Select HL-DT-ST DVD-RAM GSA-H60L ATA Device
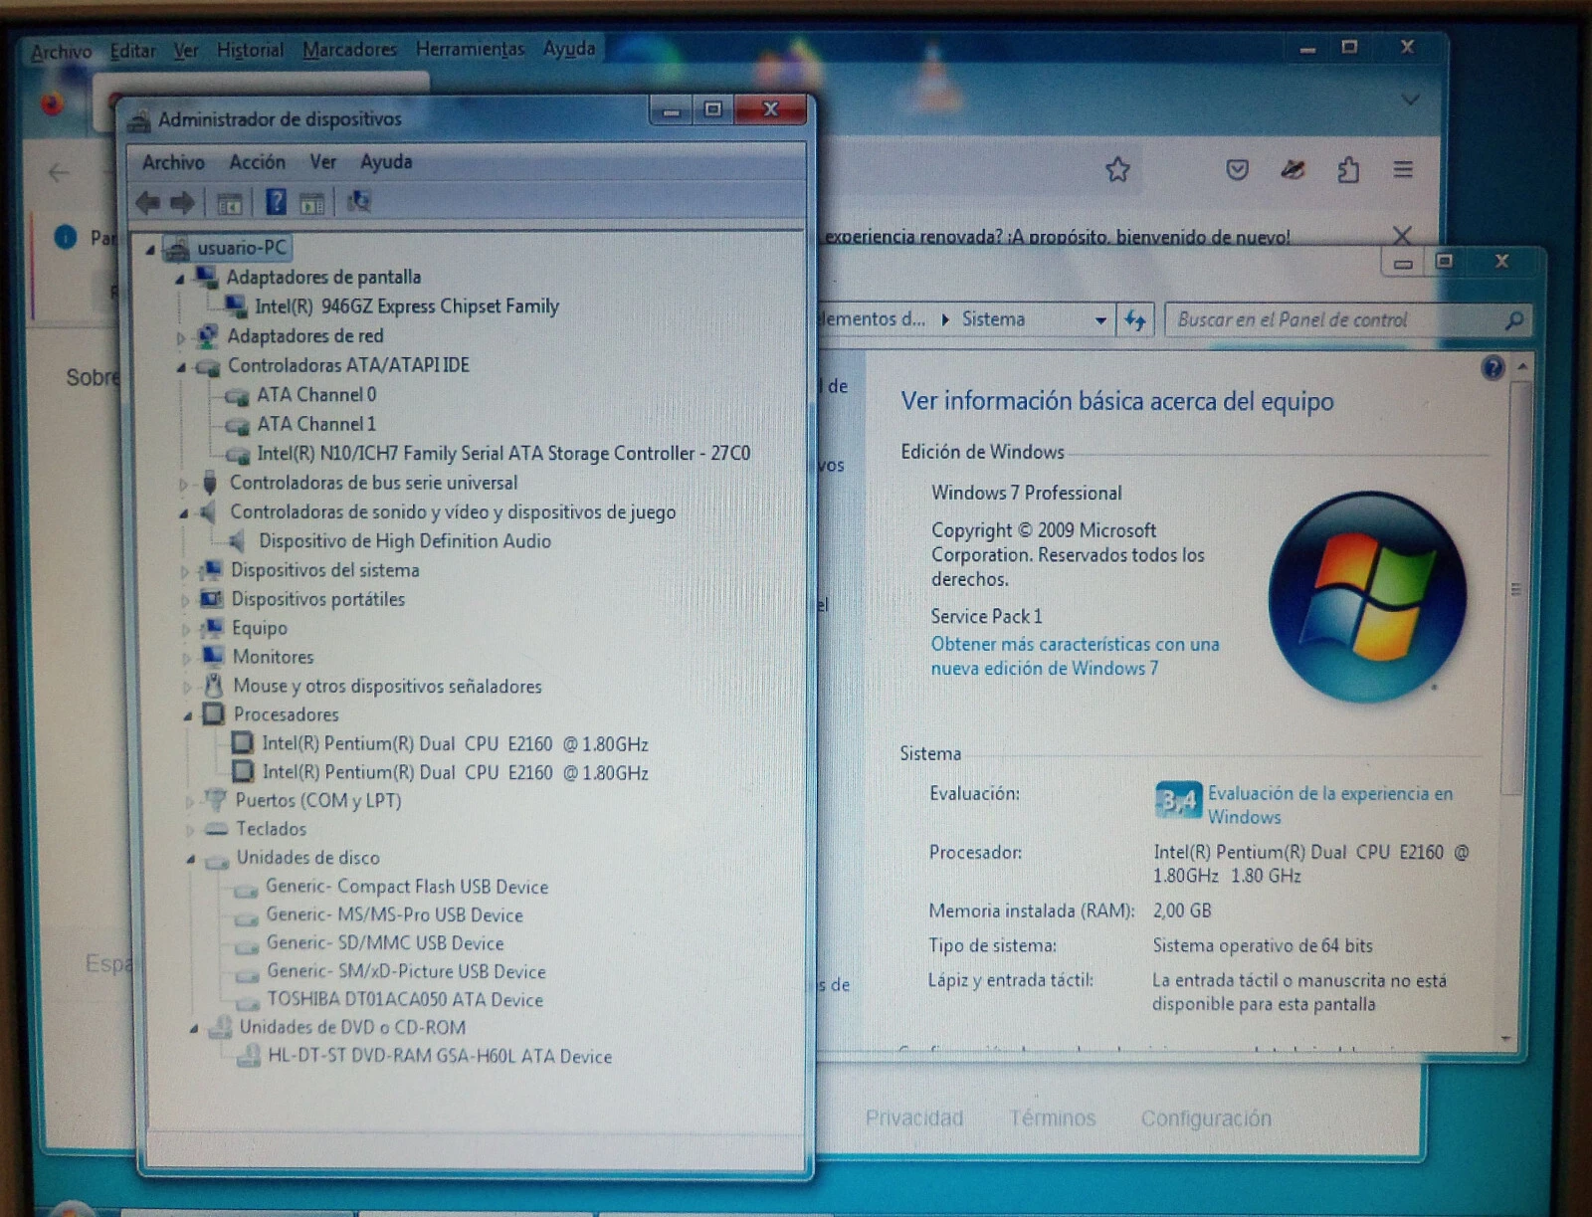The image size is (1592, 1217). (x=440, y=1057)
